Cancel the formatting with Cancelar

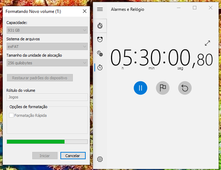click(73, 156)
